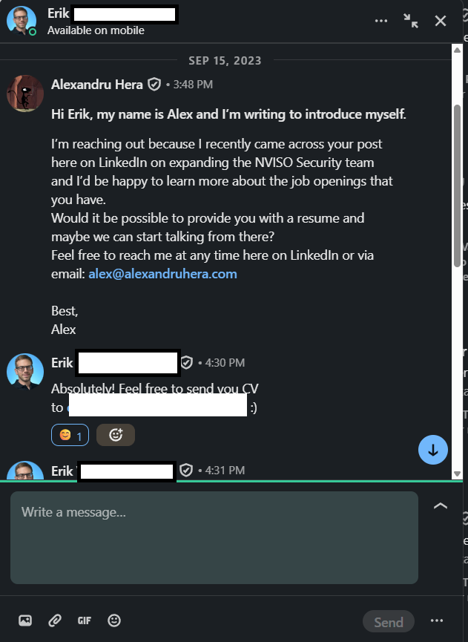The image size is (468, 642).
Task: Click the scrollbar up arrow
Action: click(457, 50)
